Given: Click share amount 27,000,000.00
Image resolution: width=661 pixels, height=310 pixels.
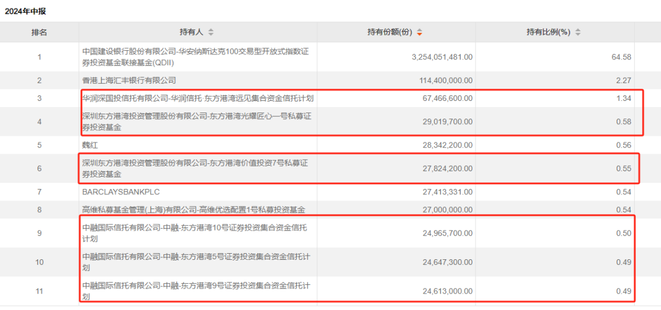Looking at the screenshot, I should pos(449,210).
